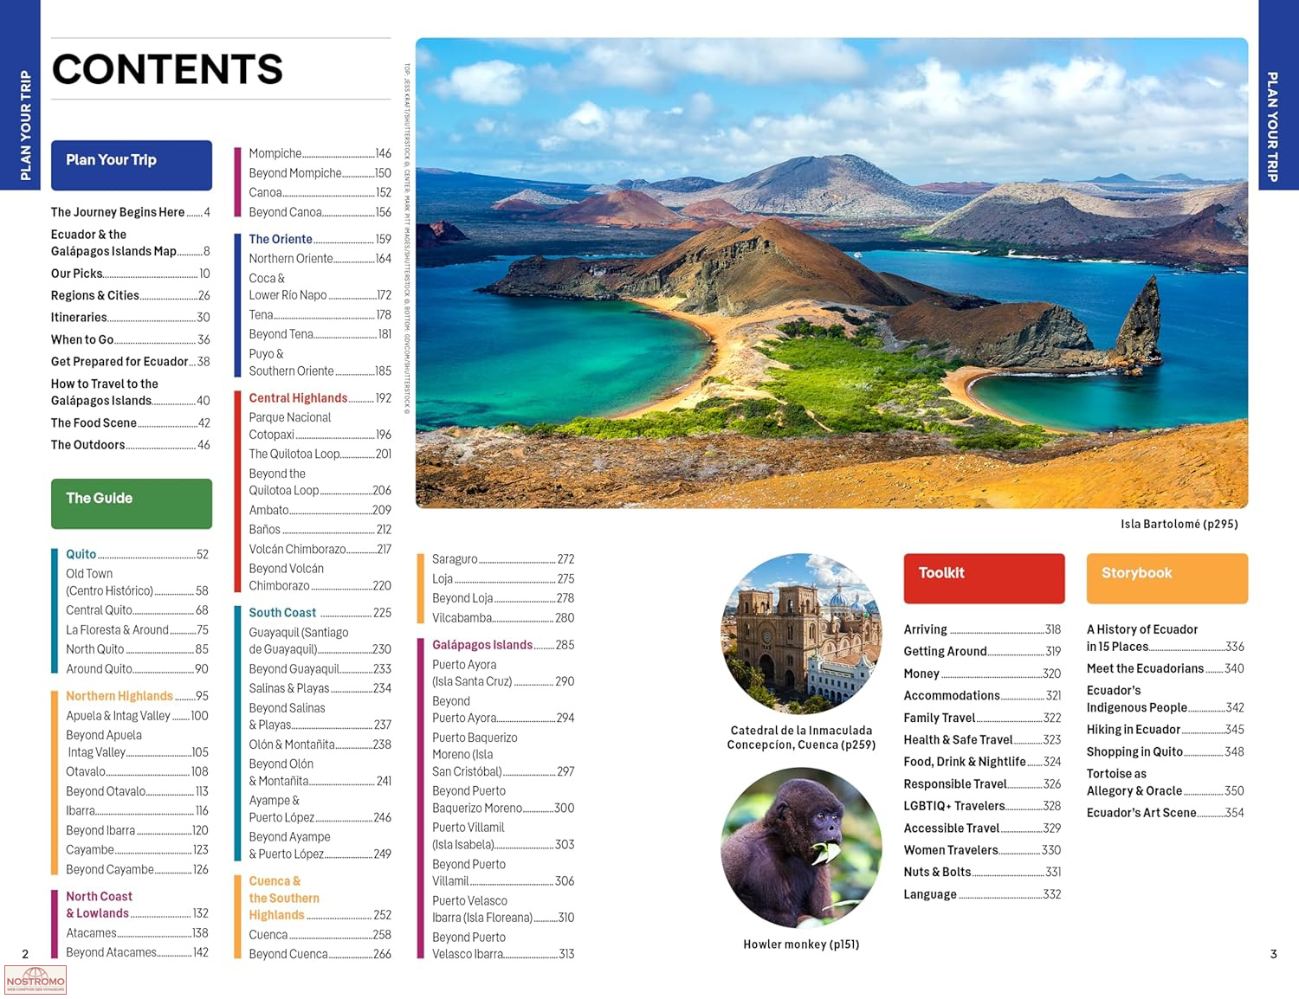The image size is (1299, 999).
Task: Click the 'Cayambe' page 123 entry
Action: pos(138,850)
